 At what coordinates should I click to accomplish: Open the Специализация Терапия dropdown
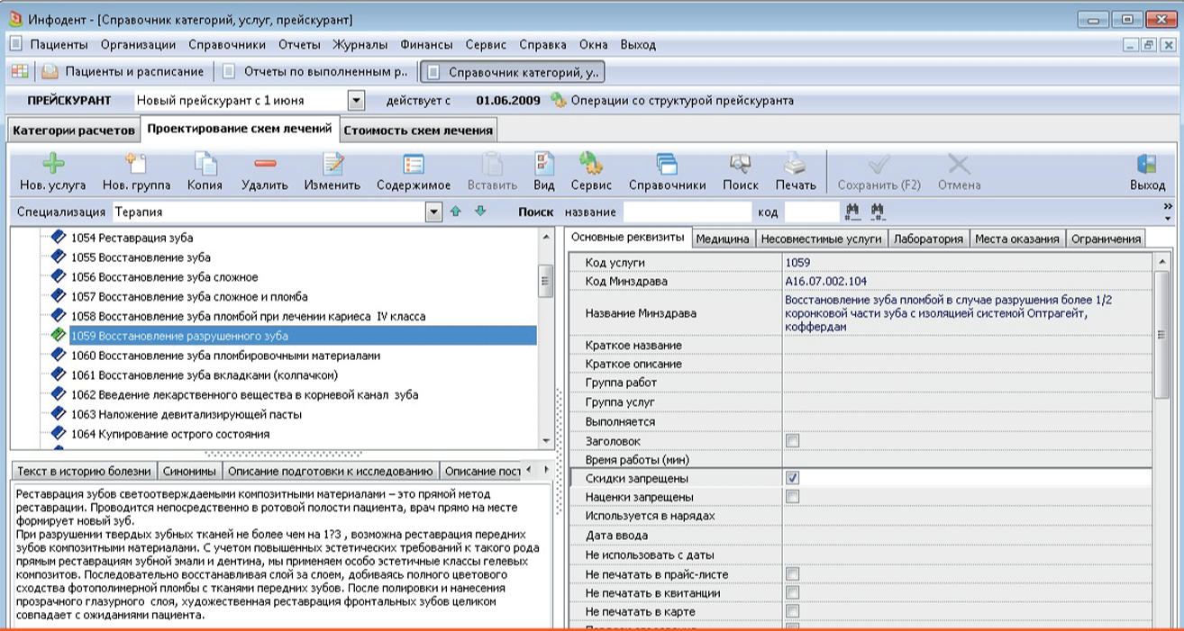[x=434, y=212]
